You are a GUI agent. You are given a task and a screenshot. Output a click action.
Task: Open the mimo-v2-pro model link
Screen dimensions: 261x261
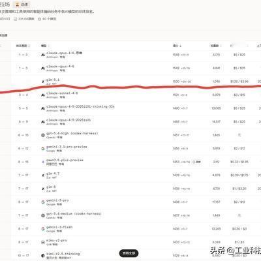(x=57, y=240)
